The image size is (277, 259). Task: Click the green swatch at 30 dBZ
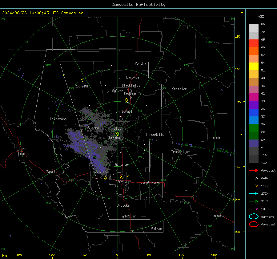pos(254,128)
